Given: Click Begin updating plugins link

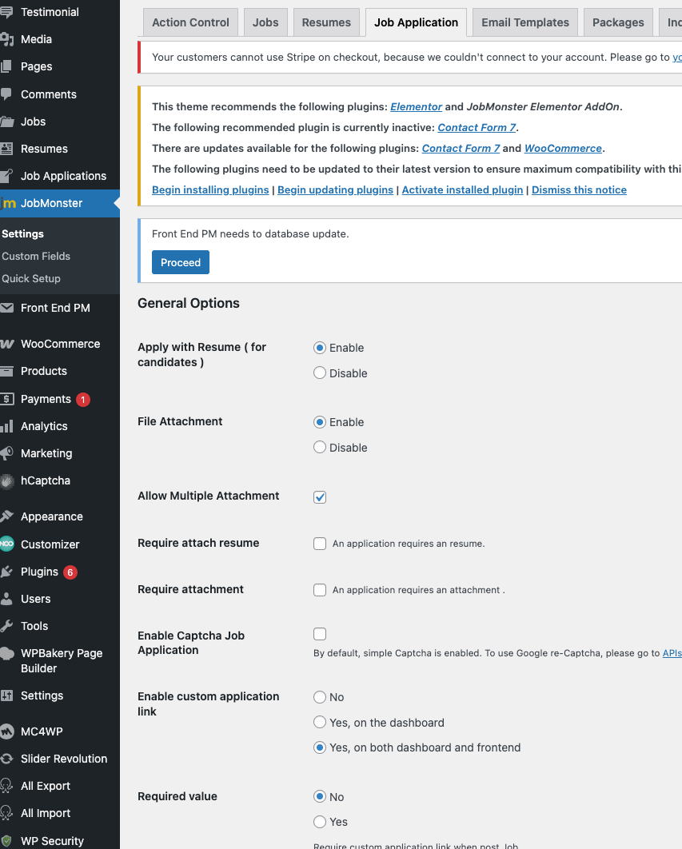Looking at the screenshot, I should pyautogui.click(x=335, y=190).
